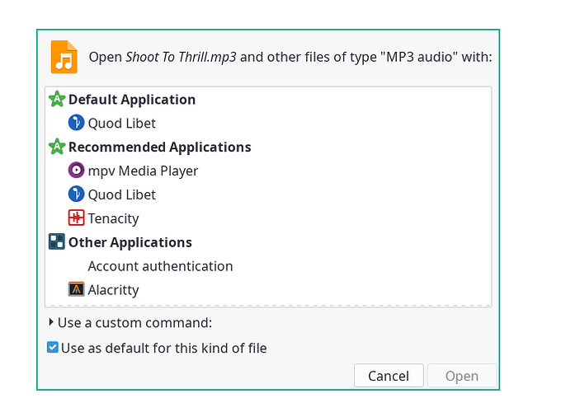Screen dimensions: 566x412
Task: Click the Use a custom command label
Action: pyautogui.click(x=135, y=323)
